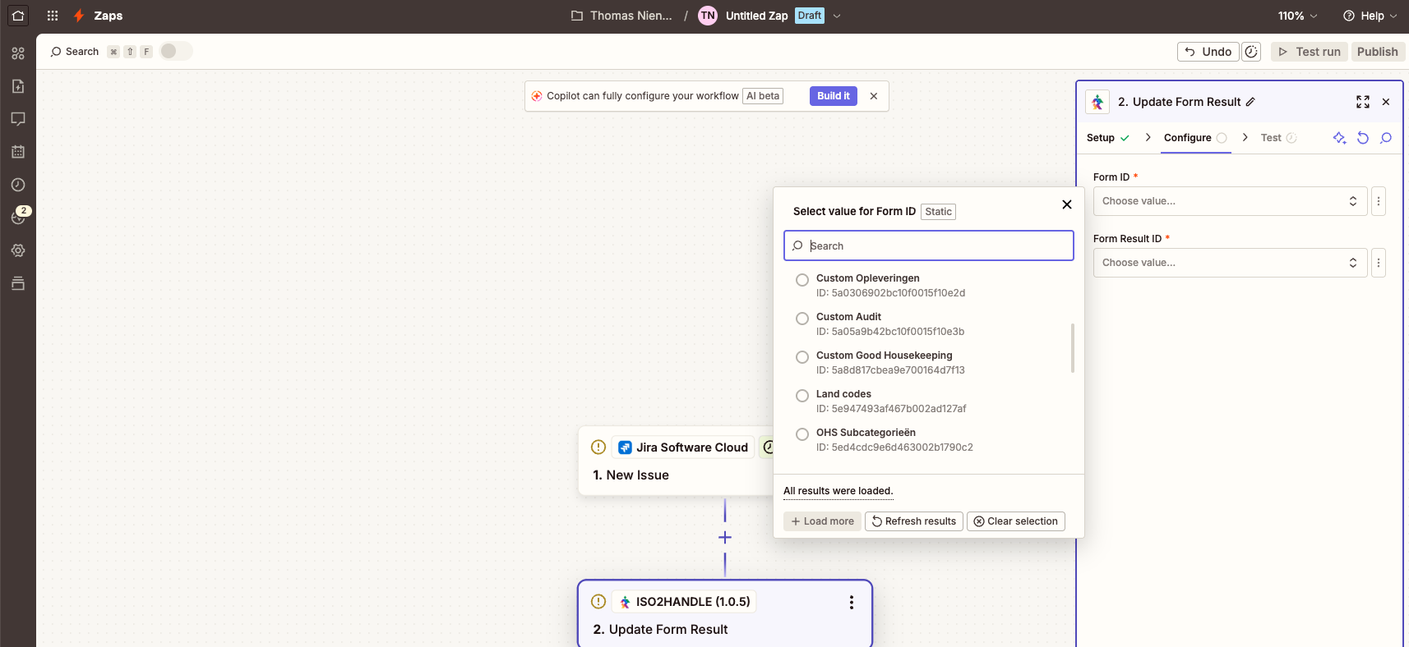Open the settings gear in left sidebar

pyautogui.click(x=18, y=250)
